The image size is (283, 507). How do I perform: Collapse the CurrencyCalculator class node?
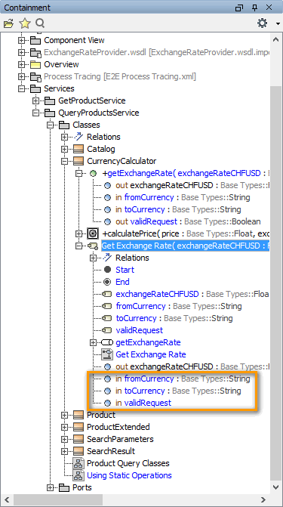(65, 161)
